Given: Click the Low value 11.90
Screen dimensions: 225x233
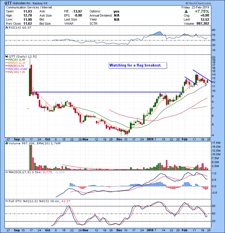Looking at the screenshot, I should [x=28, y=19].
